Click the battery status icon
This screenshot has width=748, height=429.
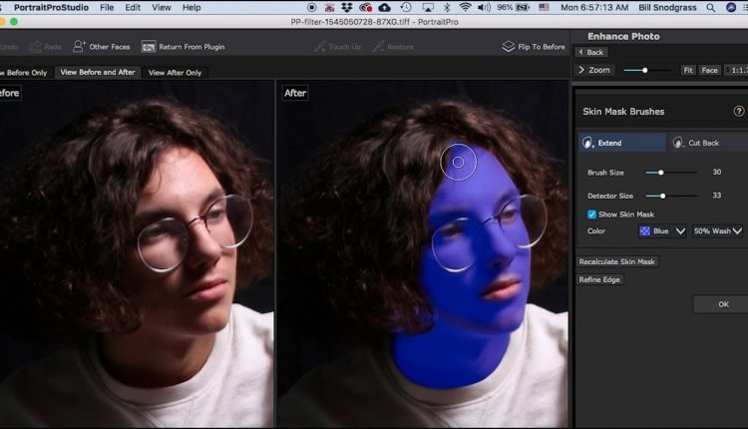click(524, 8)
